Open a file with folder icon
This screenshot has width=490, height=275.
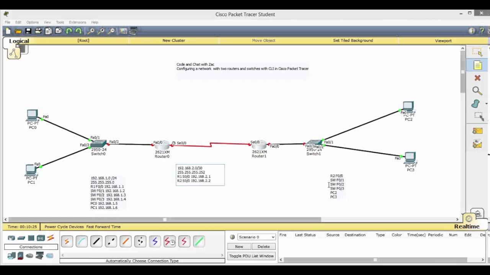(18, 31)
